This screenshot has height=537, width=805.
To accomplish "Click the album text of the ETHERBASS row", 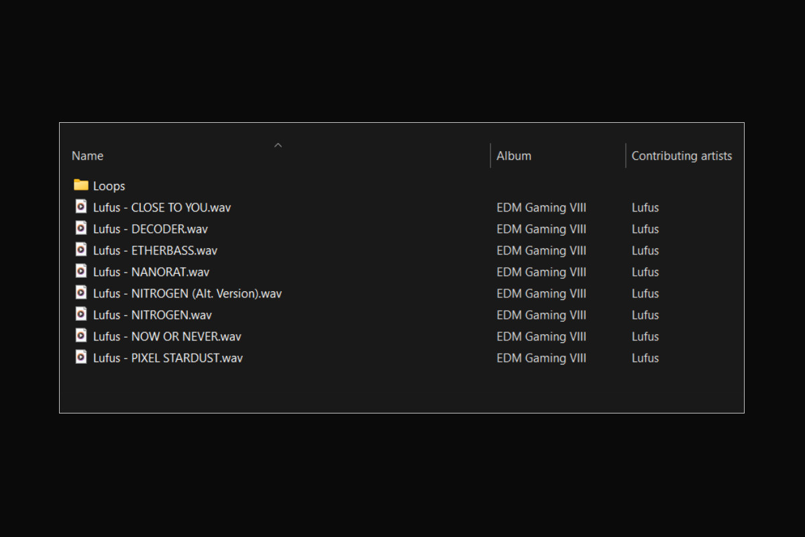I will [541, 250].
